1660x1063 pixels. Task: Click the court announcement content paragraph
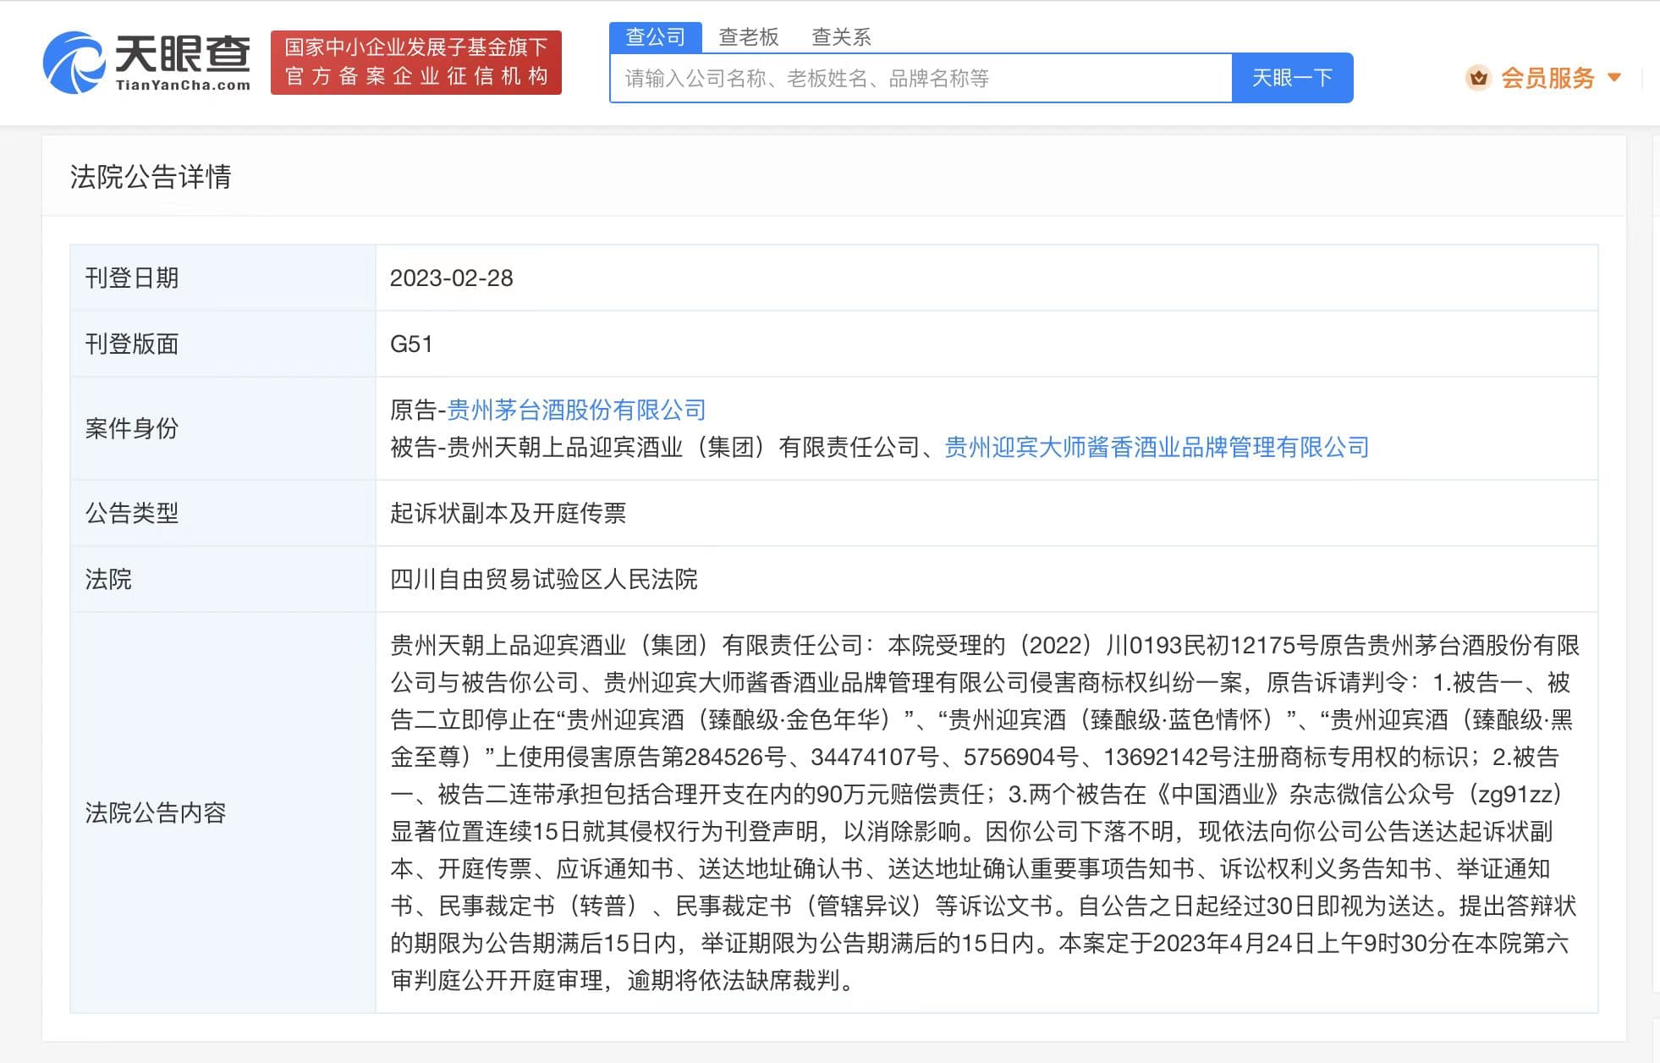tap(981, 812)
